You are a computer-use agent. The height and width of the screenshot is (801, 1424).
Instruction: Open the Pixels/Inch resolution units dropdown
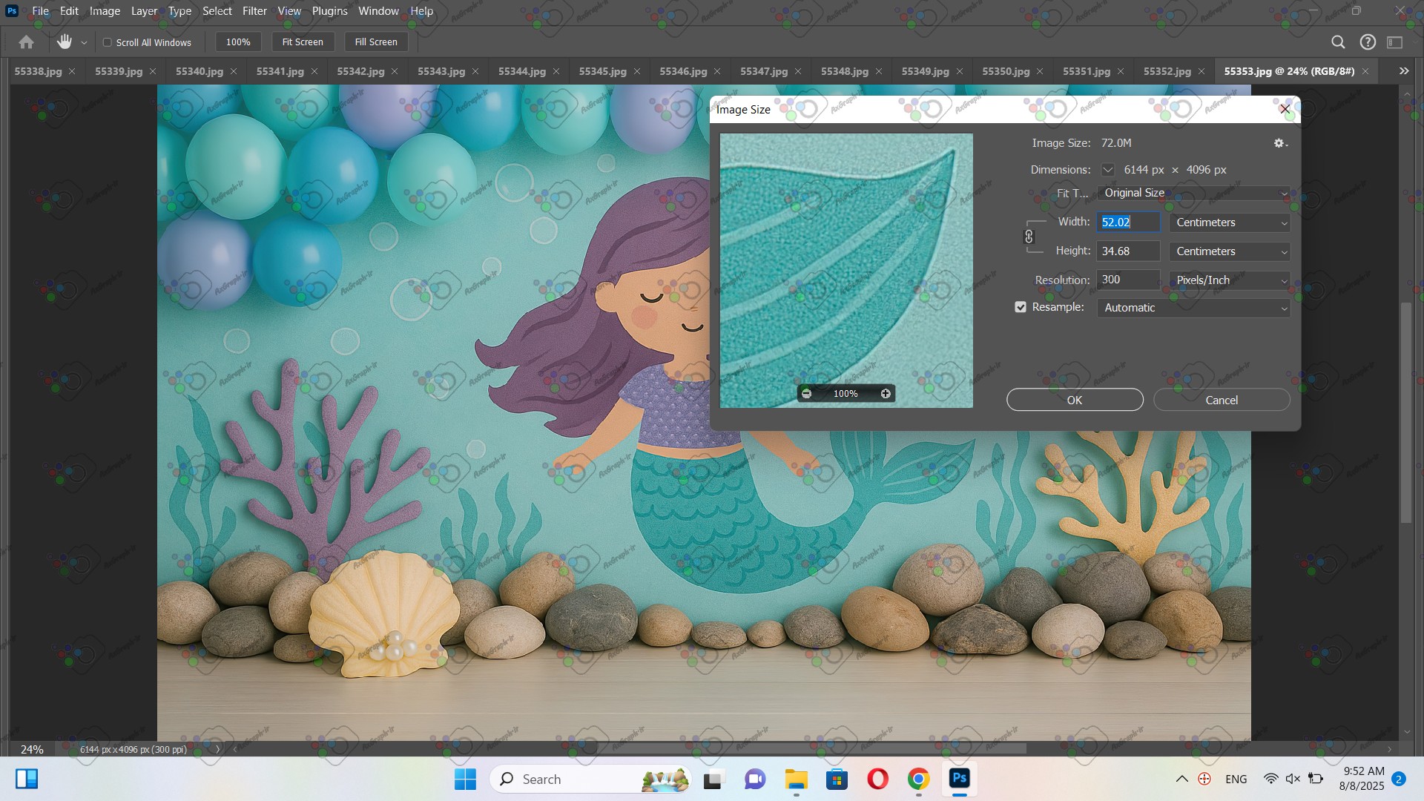tap(1230, 280)
